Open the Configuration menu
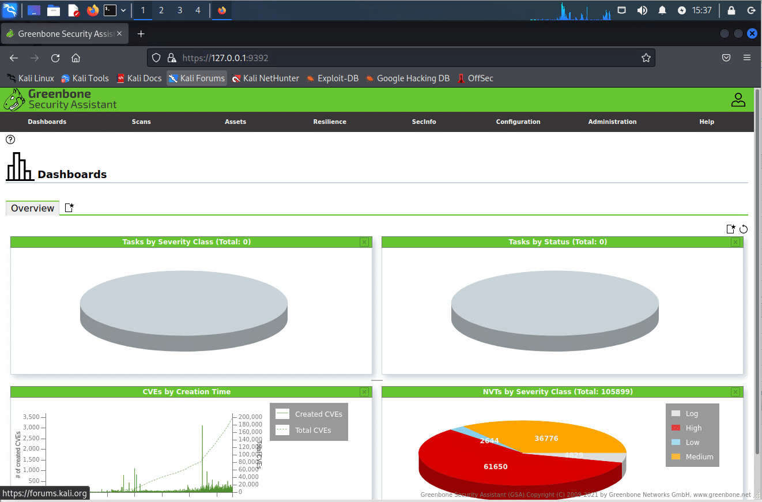Viewport: 762px width, 502px height. point(518,122)
